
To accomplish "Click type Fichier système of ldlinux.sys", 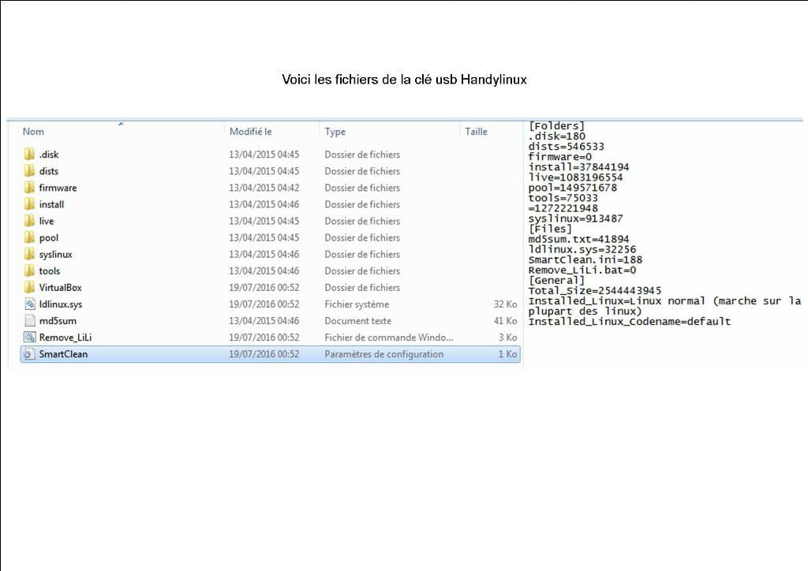I will [357, 304].
